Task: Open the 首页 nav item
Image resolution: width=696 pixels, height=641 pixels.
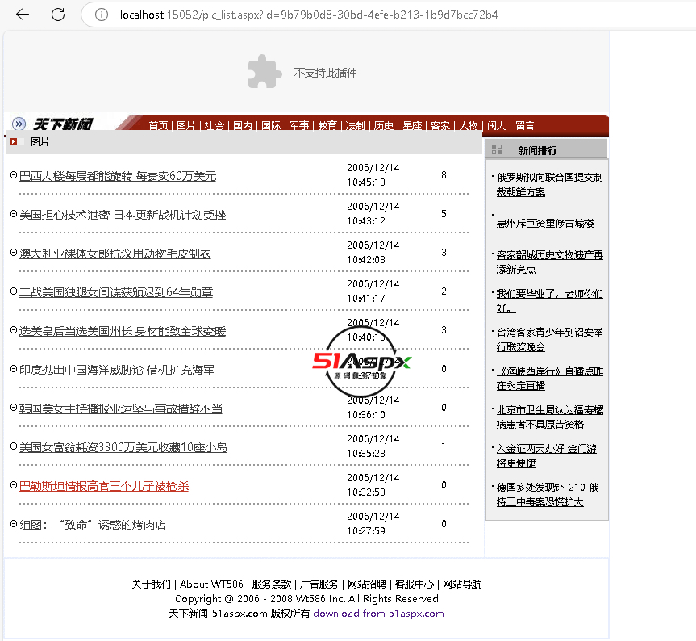Action: (158, 126)
